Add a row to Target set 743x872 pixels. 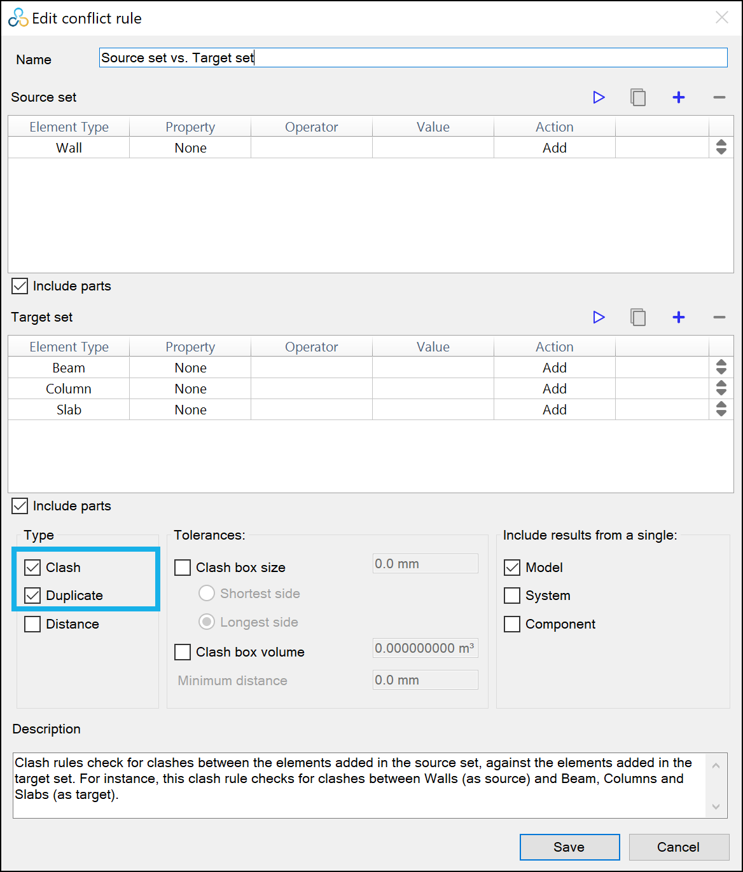click(679, 317)
